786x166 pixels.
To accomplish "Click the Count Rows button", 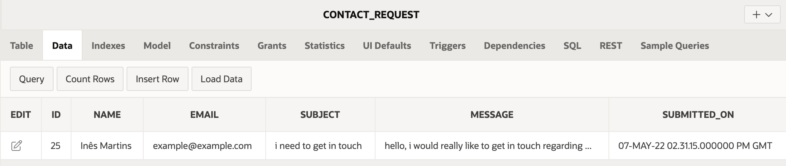I will [x=90, y=79].
